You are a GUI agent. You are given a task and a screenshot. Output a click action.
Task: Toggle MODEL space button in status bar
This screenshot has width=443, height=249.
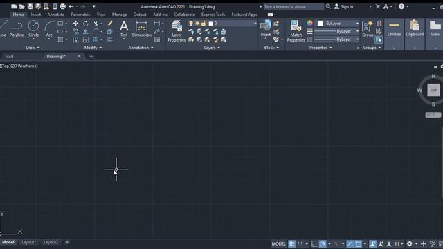pos(278,243)
